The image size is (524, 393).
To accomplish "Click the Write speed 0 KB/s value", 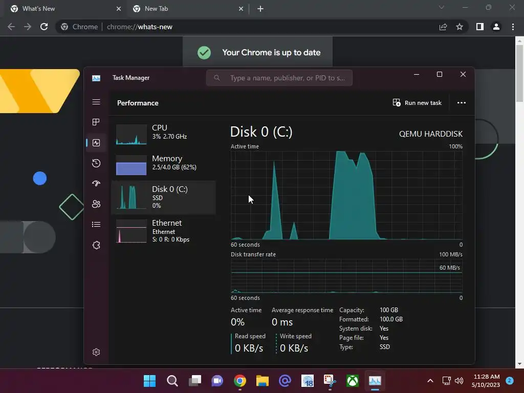I will pyautogui.click(x=294, y=348).
